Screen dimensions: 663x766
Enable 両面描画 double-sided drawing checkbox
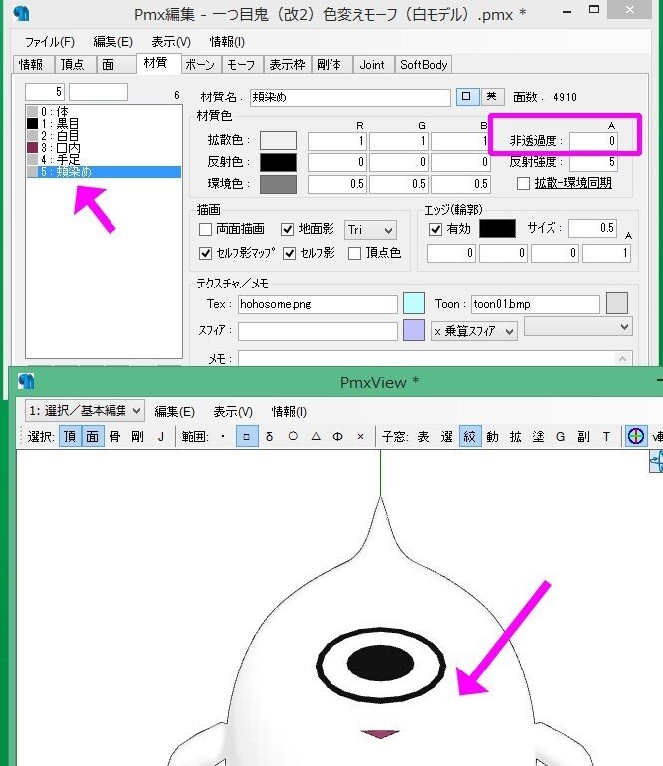coord(205,229)
